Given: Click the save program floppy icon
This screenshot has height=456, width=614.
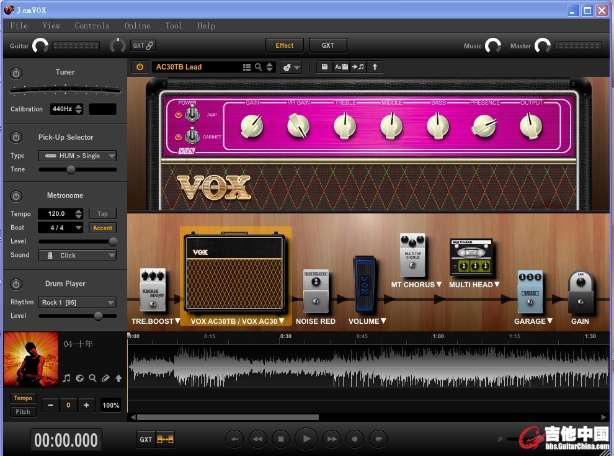Looking at the screenshot, I should (x=324, y=67).
